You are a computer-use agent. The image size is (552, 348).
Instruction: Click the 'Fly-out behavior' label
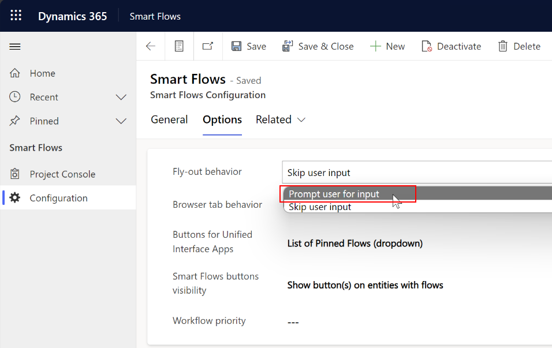coord(207,171)
